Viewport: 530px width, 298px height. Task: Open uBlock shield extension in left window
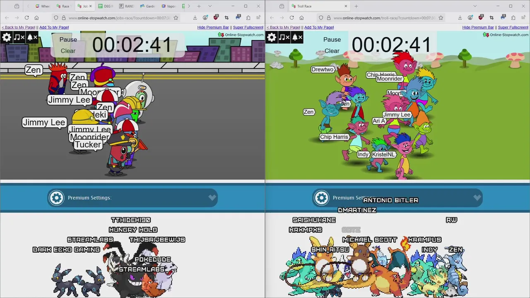tap(216, 18)
